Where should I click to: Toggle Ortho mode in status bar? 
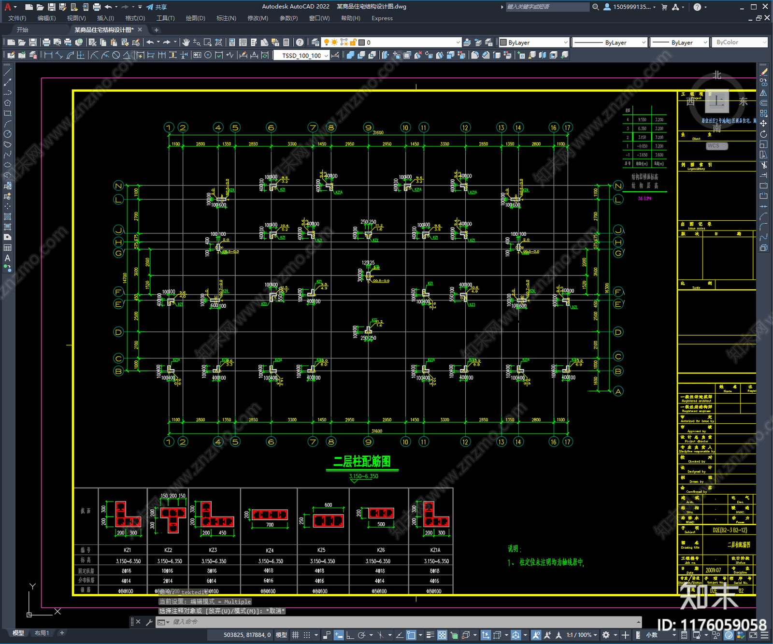click(350, 635)
